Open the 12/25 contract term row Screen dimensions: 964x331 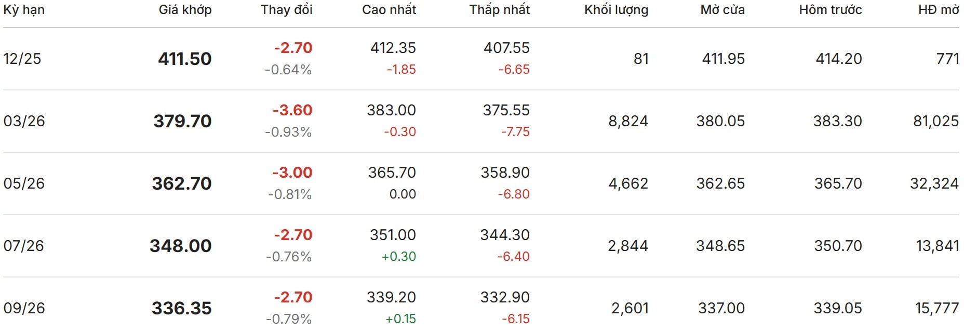coord(22,59)
